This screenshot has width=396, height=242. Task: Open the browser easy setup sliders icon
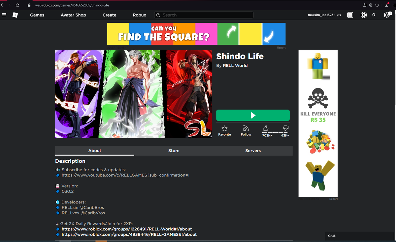tap(393, 5)
